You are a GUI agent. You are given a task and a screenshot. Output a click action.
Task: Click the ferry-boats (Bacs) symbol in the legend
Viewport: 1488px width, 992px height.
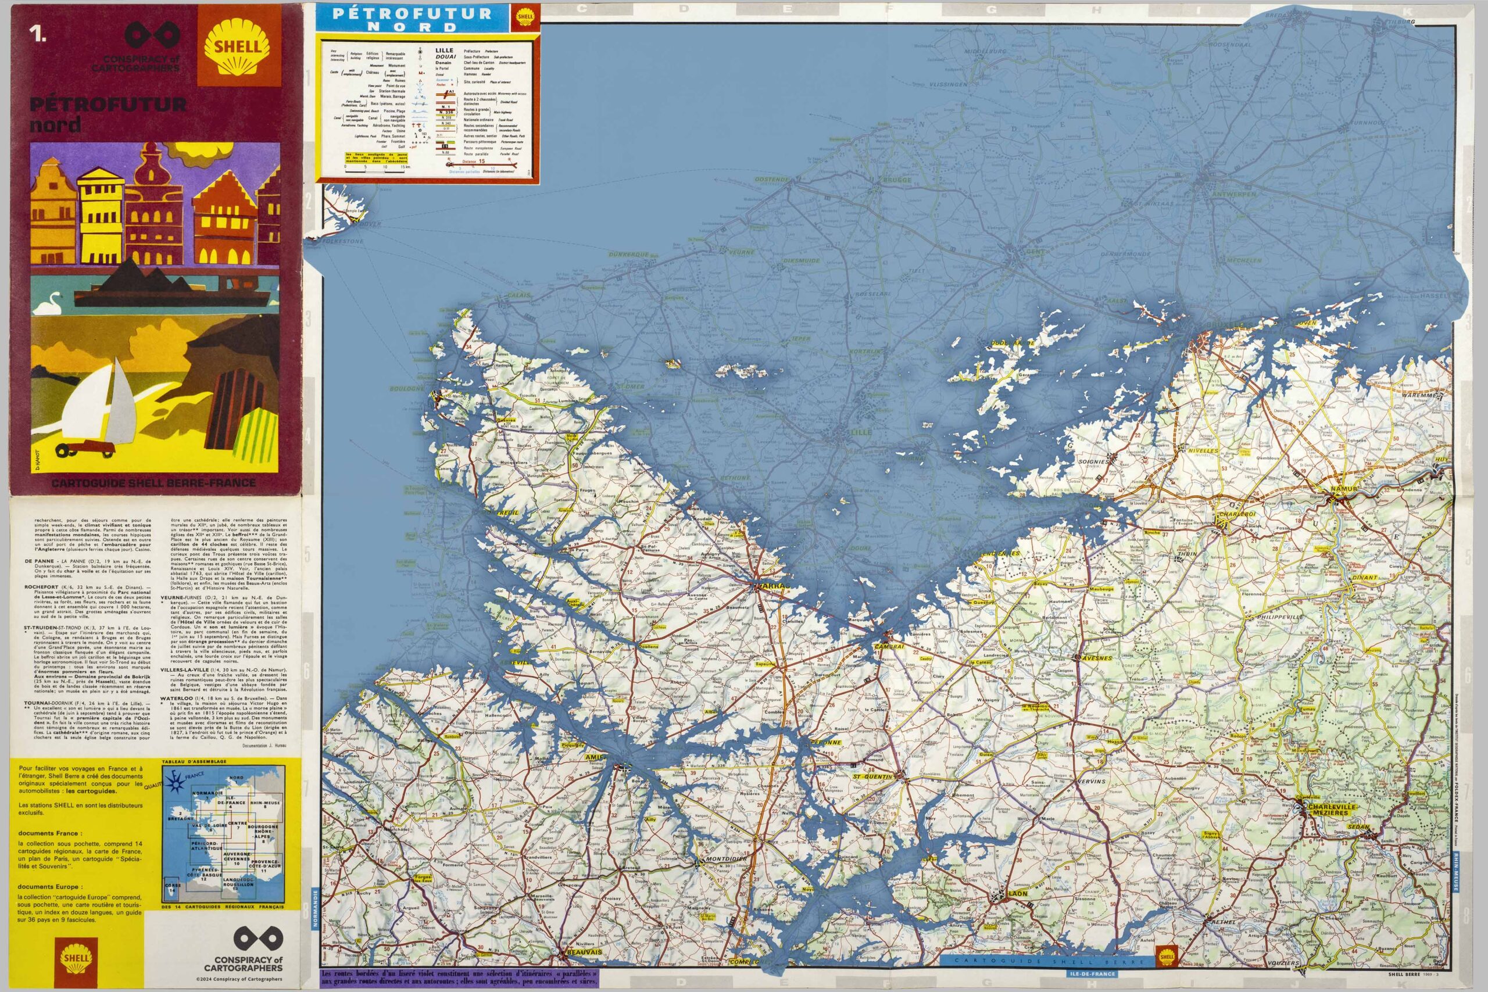418,103
